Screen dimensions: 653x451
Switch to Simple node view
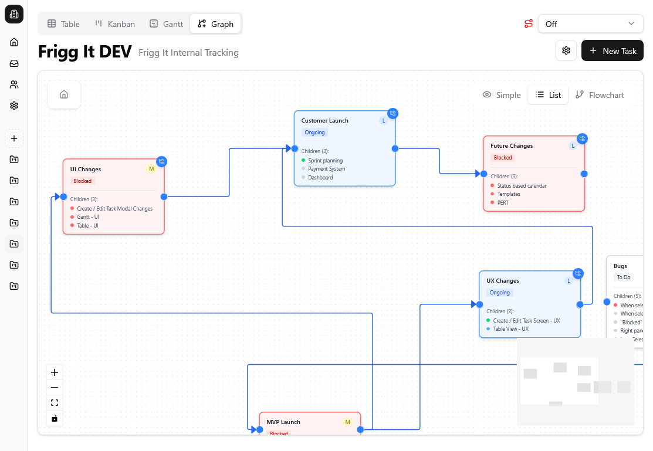(x=502, y=95)
